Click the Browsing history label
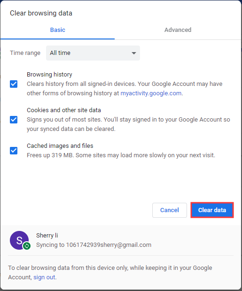 click(x=49, y=75)
